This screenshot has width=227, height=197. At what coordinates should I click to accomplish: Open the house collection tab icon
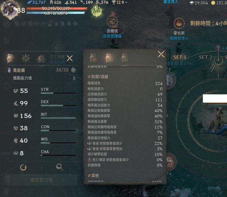41,59
